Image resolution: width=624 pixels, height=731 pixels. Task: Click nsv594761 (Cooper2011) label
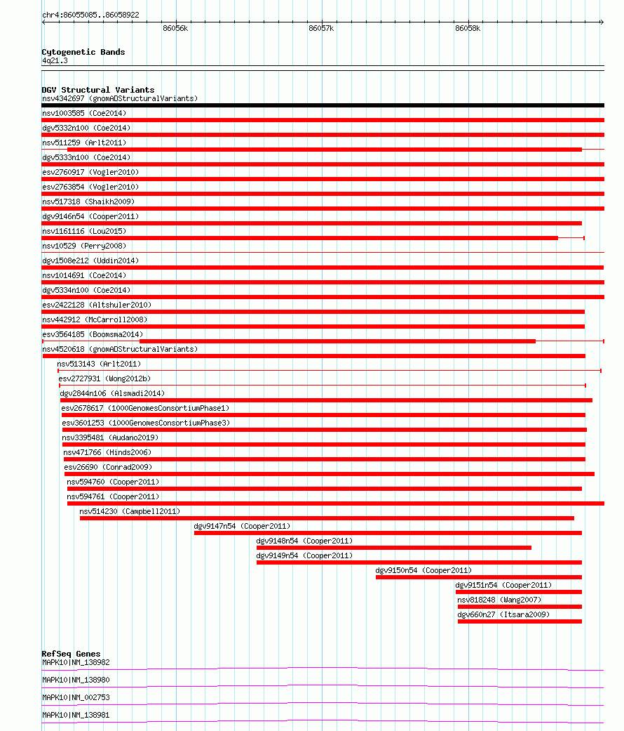tap(113, 497)
